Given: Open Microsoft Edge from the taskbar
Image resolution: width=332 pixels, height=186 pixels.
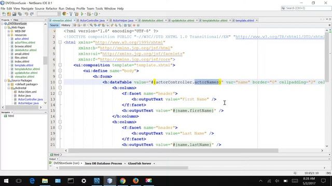Looking at the screenshot, I should click(32, 181).
